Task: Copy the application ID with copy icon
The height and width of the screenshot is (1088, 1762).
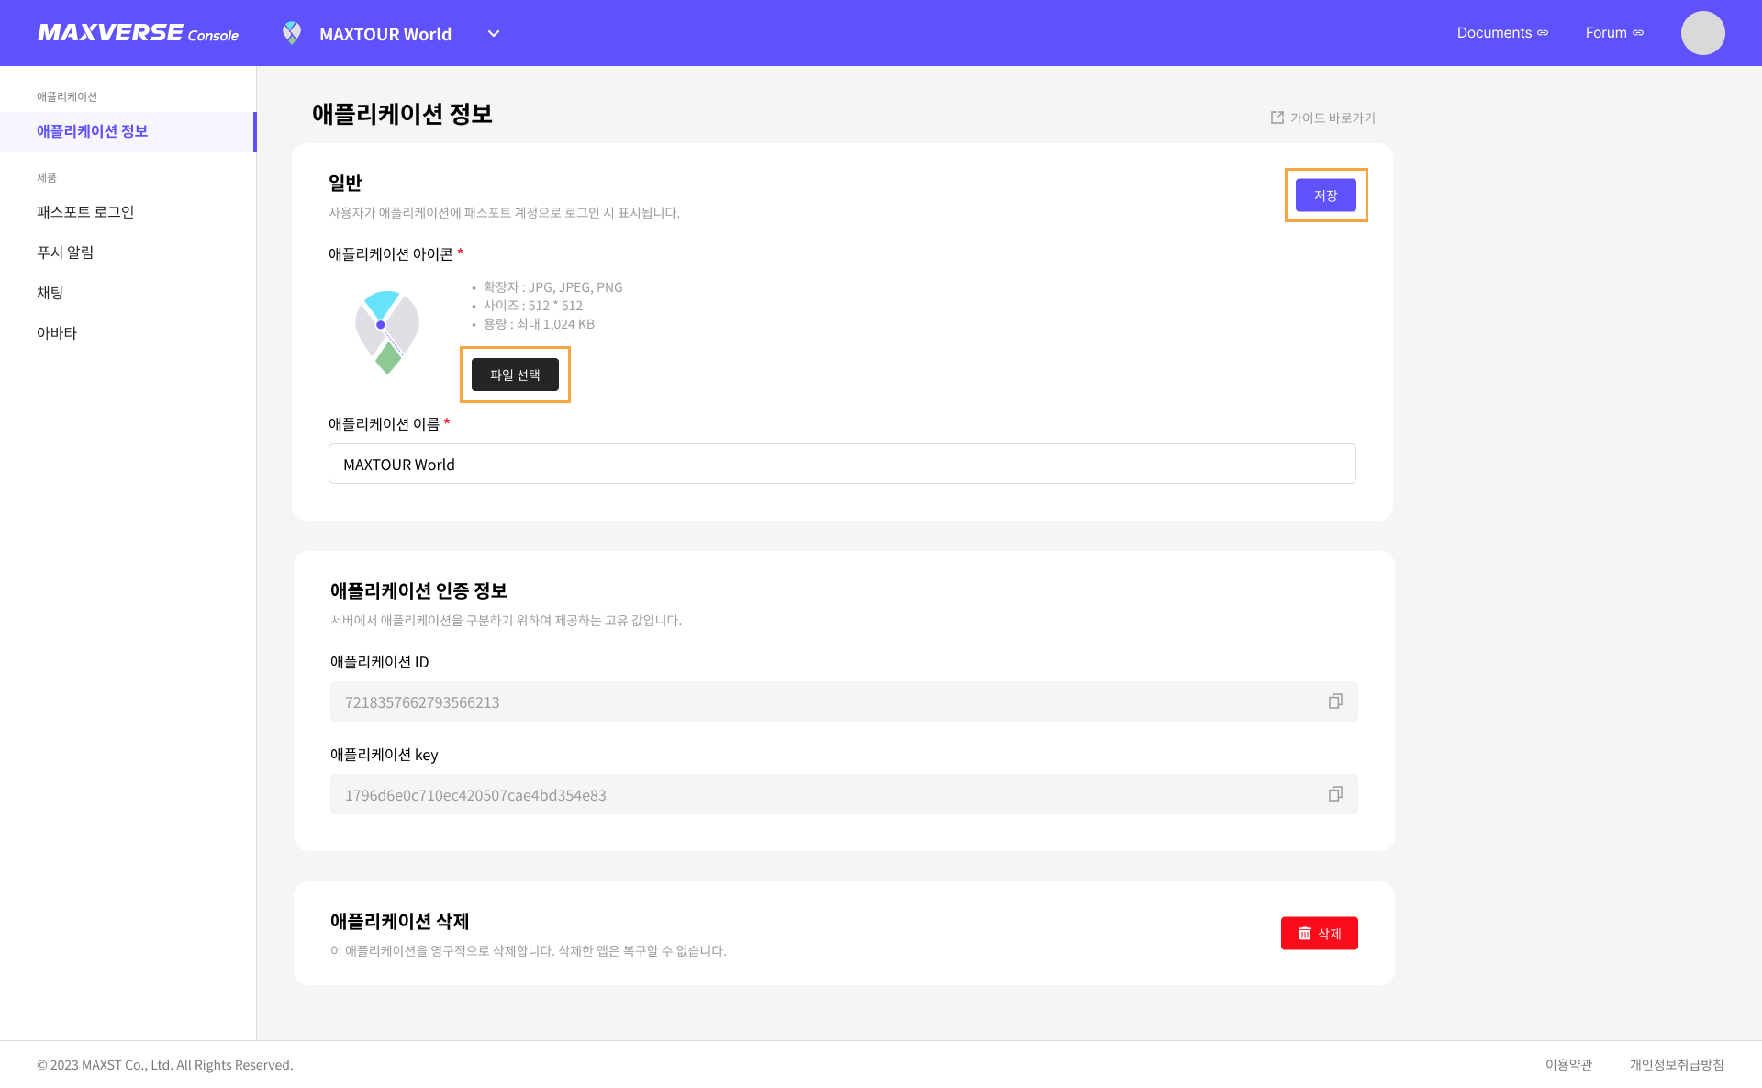Action: point(1335,701)
